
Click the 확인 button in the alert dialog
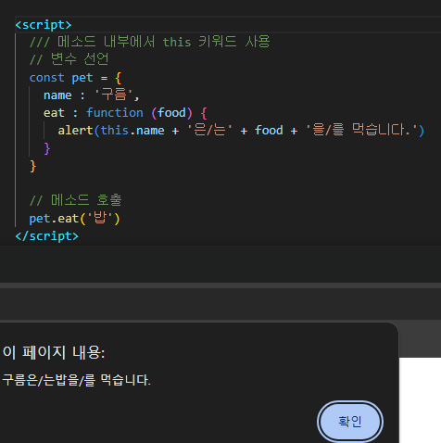tap(350, 422)
